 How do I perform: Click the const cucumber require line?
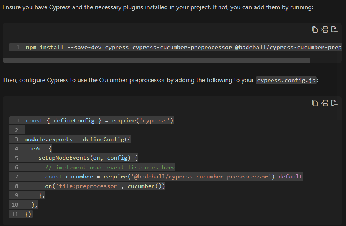[x=174, y=177]
